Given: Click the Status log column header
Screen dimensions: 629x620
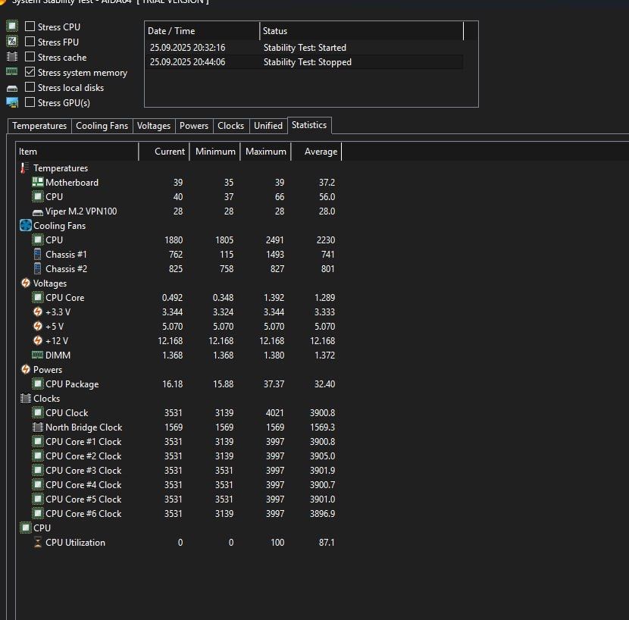Looking at the screenshot, I should 361,31.
